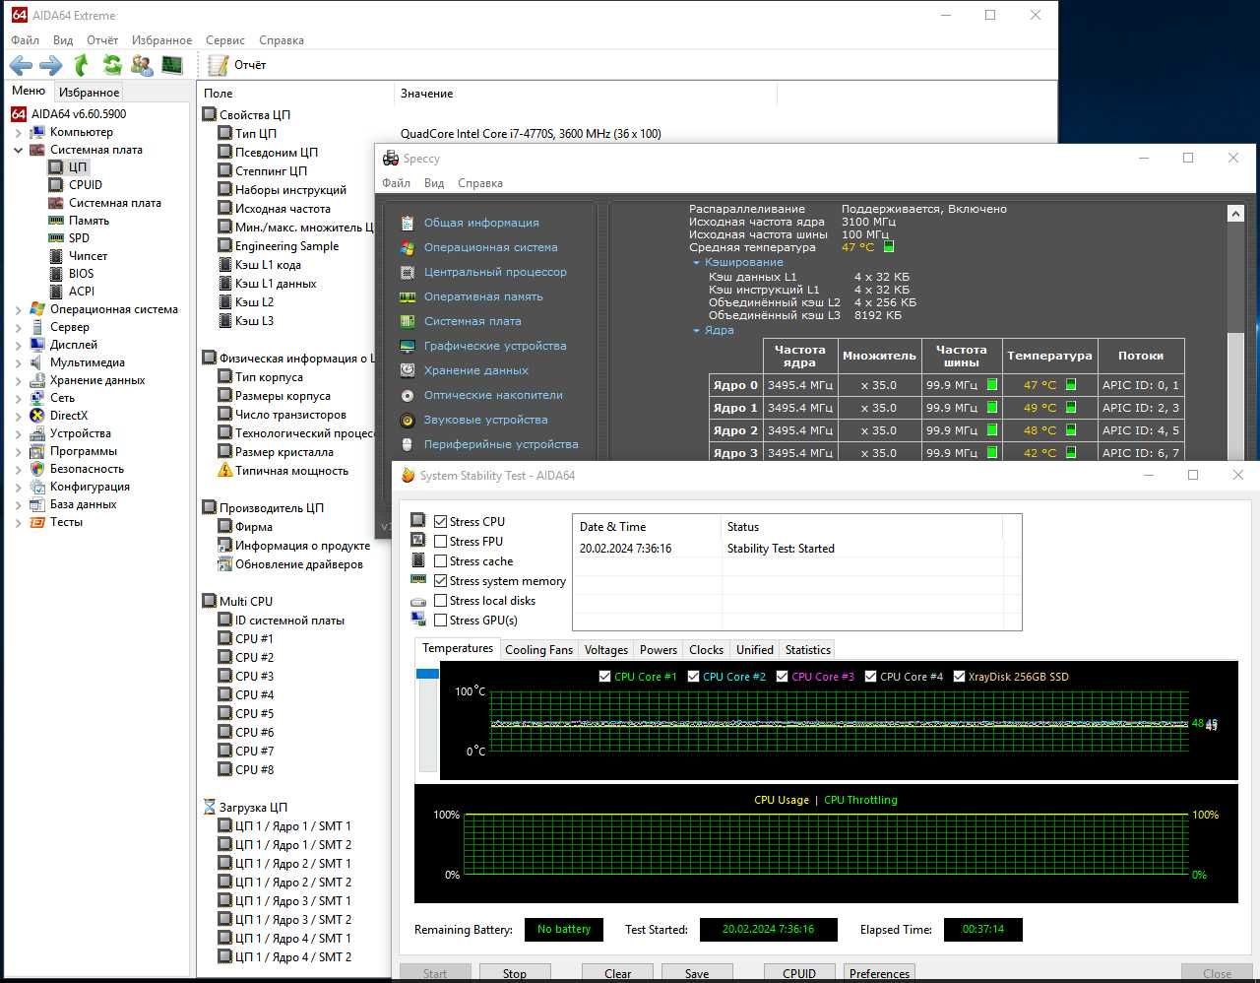Screen dimensions: 1260x983
Task: Click the green Up arrow toolbar icon
Action: [x=82, y=65]
